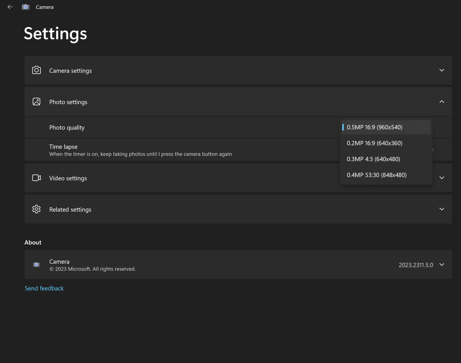Open the Send feedback link
The height and width of the screenshot is (363, 461).
[x=44, y=288]
